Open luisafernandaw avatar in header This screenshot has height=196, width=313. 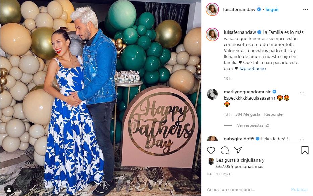coord(212,9)
